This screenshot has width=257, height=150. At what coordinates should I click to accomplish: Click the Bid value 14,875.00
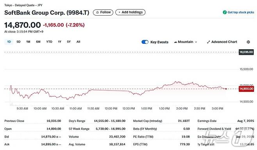click(51, 137)
